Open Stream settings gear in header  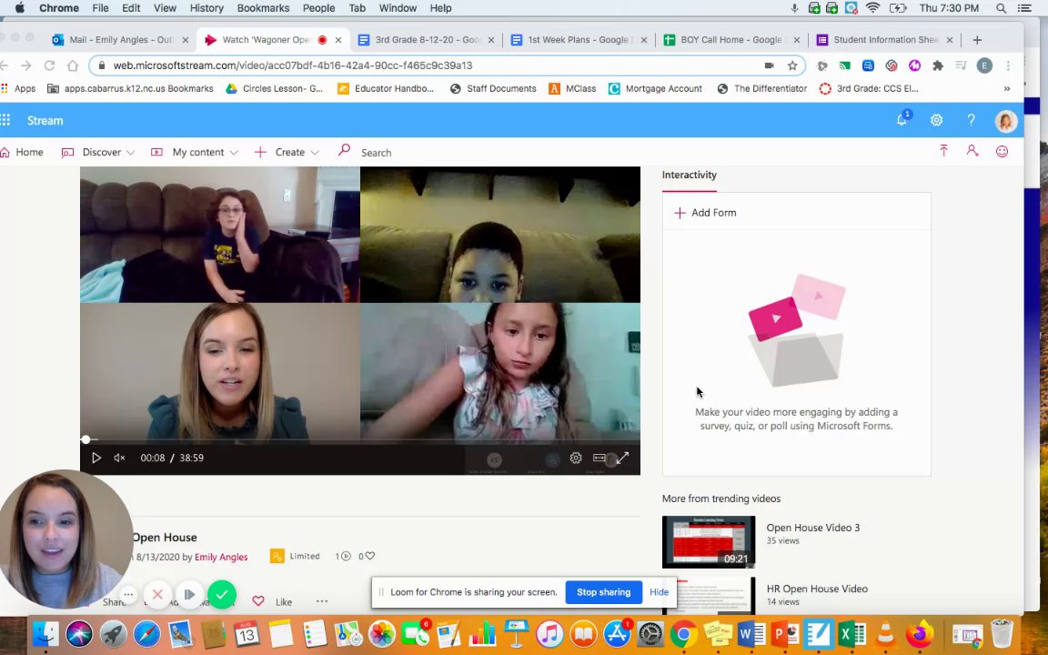936,120
